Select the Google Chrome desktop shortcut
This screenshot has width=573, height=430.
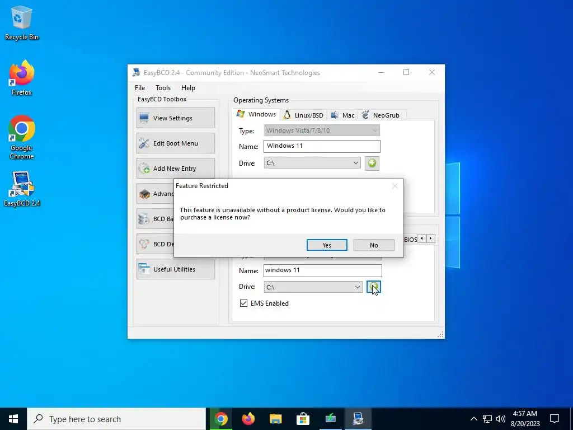click(22, 137)
